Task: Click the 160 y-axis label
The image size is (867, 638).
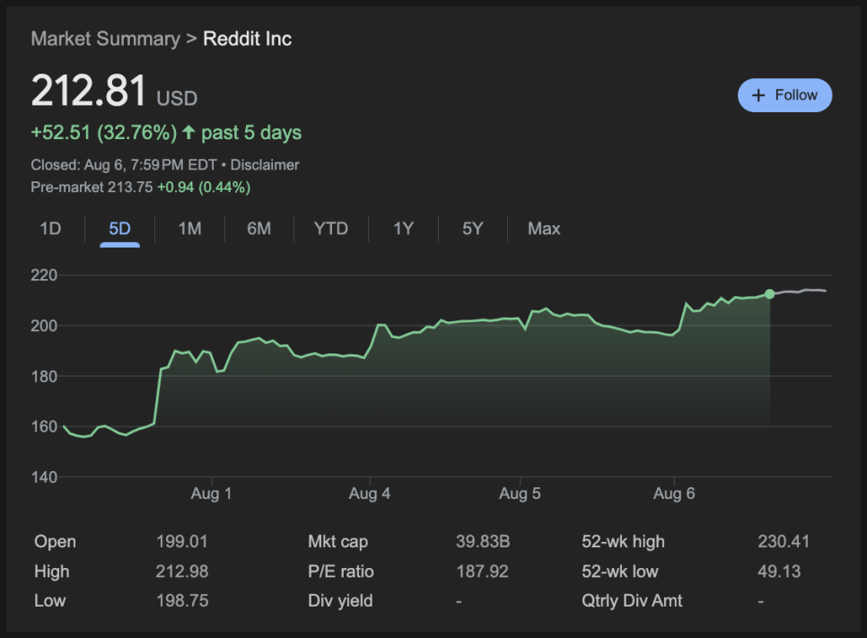Action: tap(44, 426)
